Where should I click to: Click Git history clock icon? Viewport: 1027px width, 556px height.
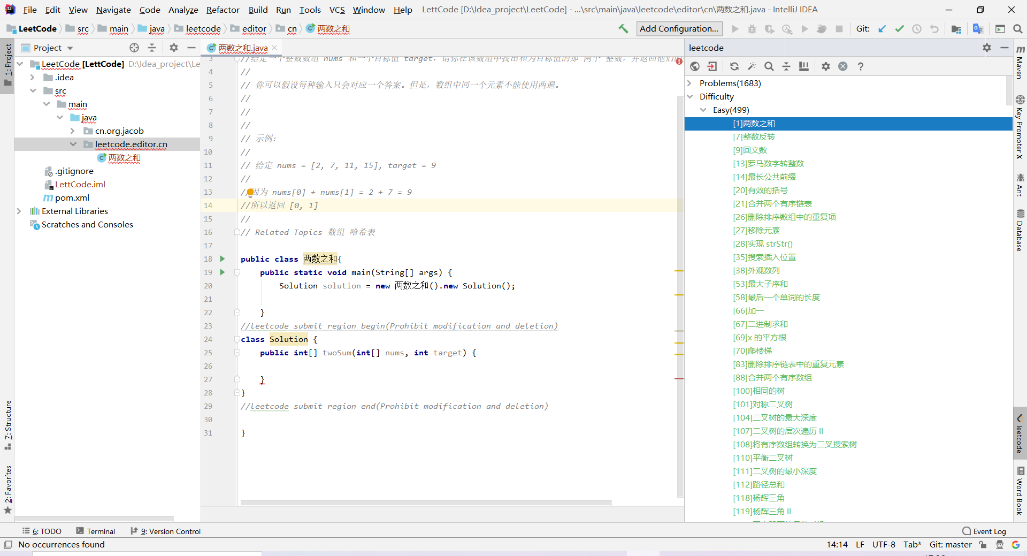coord(917,28)
